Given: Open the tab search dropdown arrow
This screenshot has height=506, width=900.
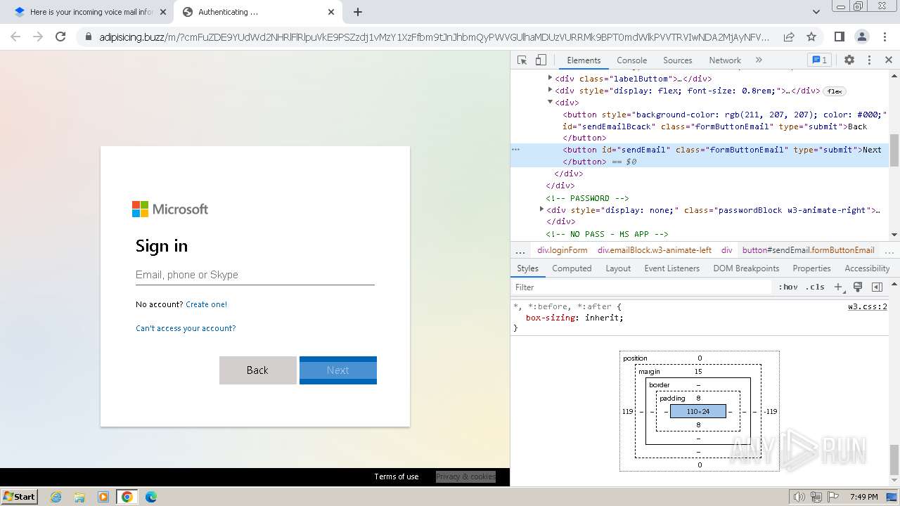Looking at the screenshot, I should (x=816, y=12).
